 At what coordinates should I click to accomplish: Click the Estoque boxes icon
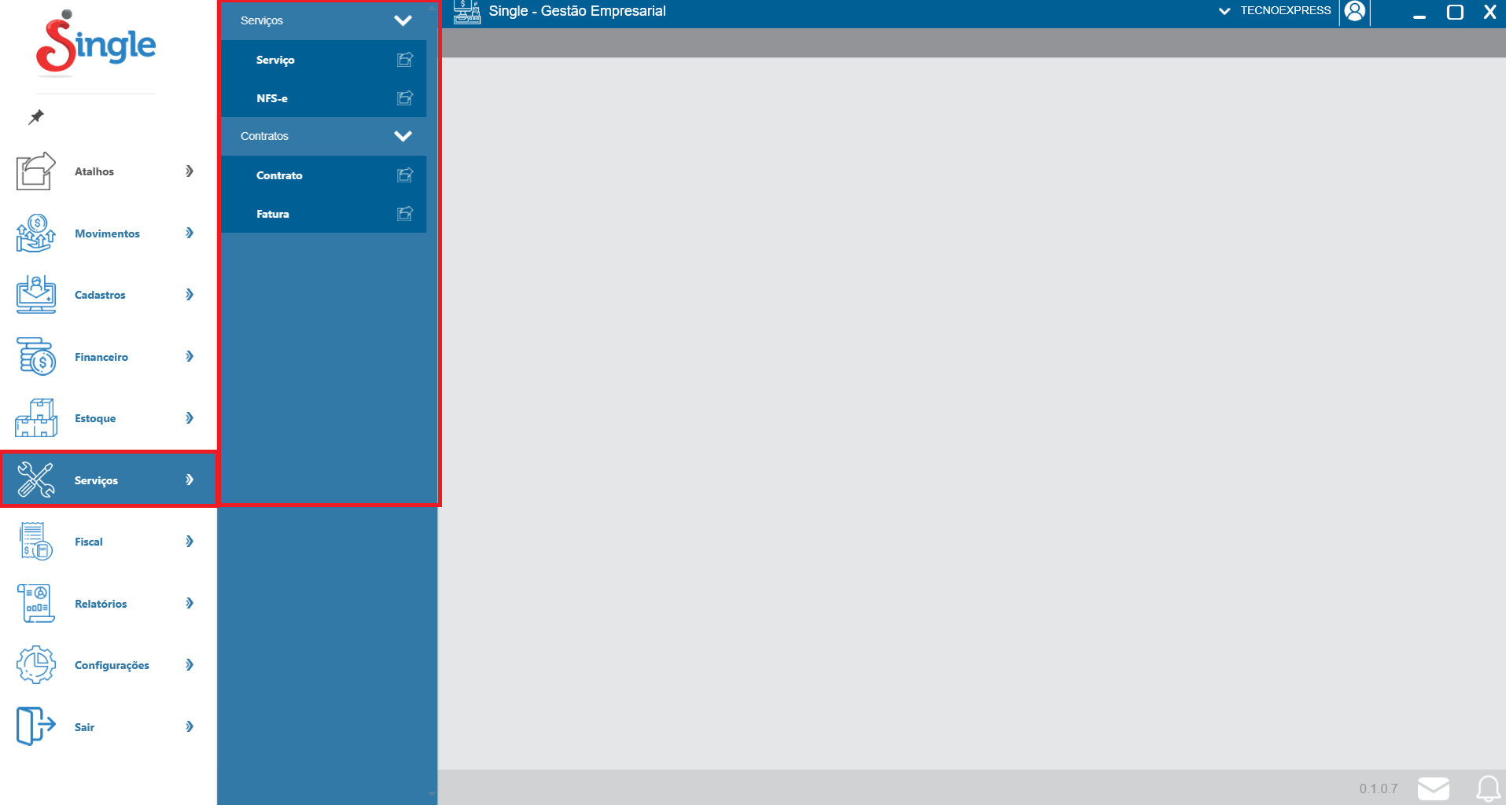tap(35, 418)
